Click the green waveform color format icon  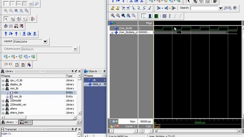click(156, 16)
